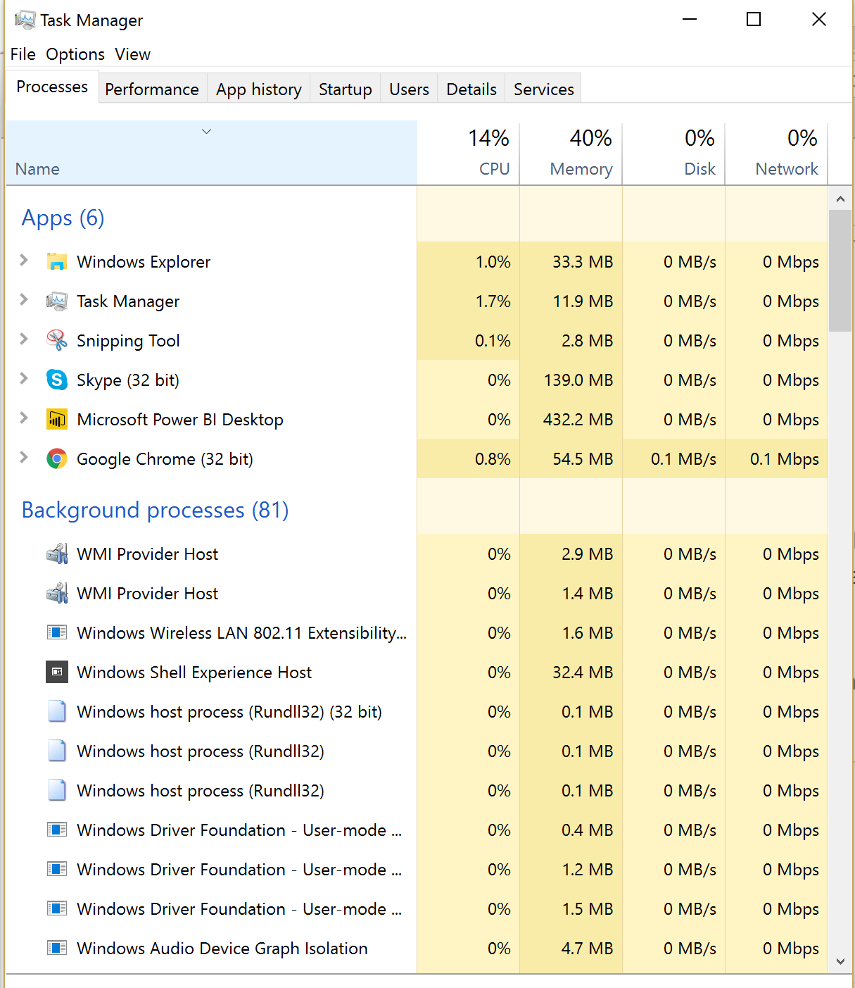Sort by the CPU column header
Image resolution: width=855 pixels, height=988 pixels.
click(469, 153)
